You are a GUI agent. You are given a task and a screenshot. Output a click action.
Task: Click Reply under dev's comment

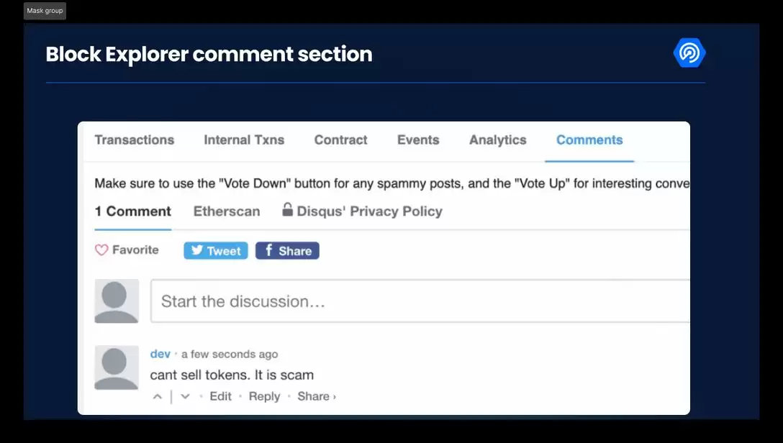point(264,396)
